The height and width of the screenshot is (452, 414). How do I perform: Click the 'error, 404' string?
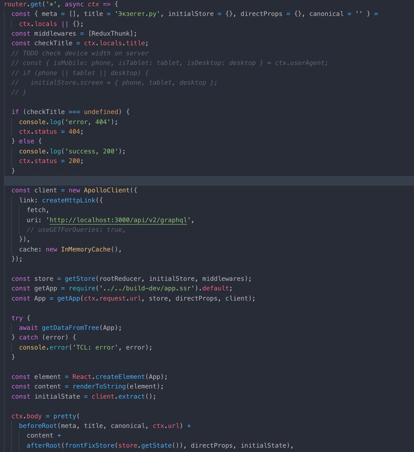pyautogui.click(x=88, y=122)
